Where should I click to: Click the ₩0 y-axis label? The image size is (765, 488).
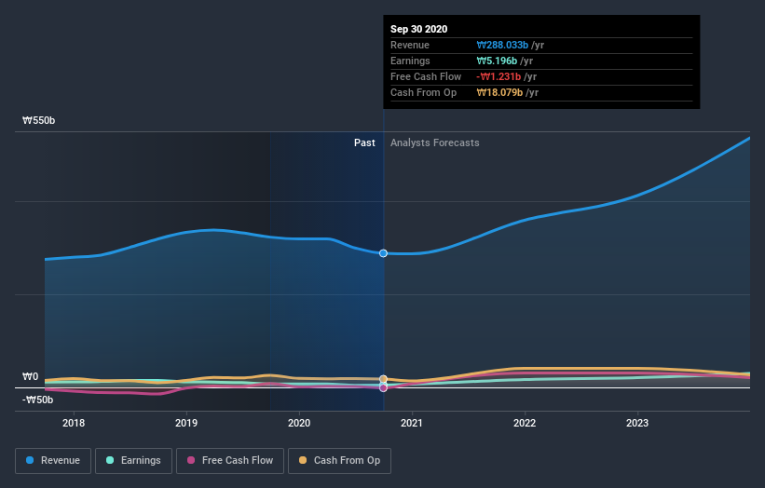(30, 376)
